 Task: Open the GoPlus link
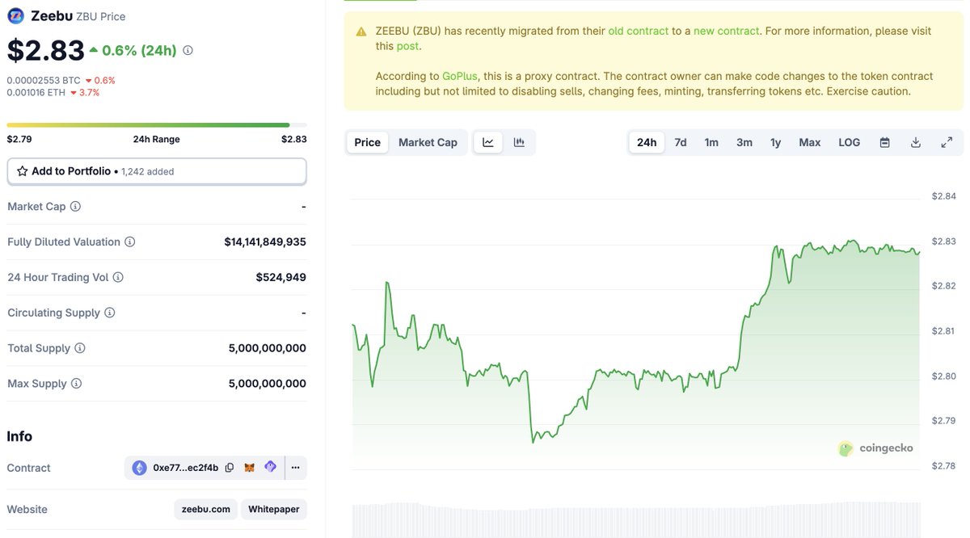click(460, 76)
